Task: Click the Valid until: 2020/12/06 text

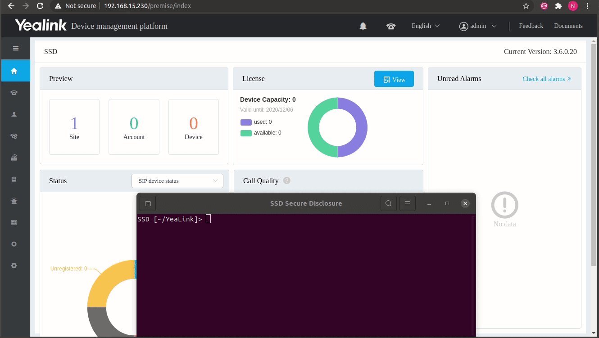Action: [267, 110]
